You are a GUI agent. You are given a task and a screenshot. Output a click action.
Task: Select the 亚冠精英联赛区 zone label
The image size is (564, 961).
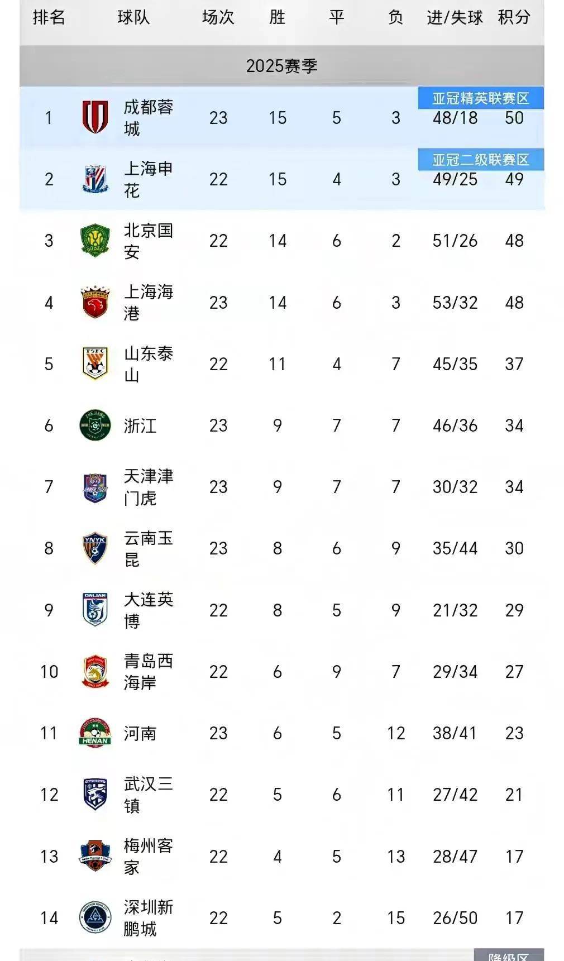coord(480,99)
